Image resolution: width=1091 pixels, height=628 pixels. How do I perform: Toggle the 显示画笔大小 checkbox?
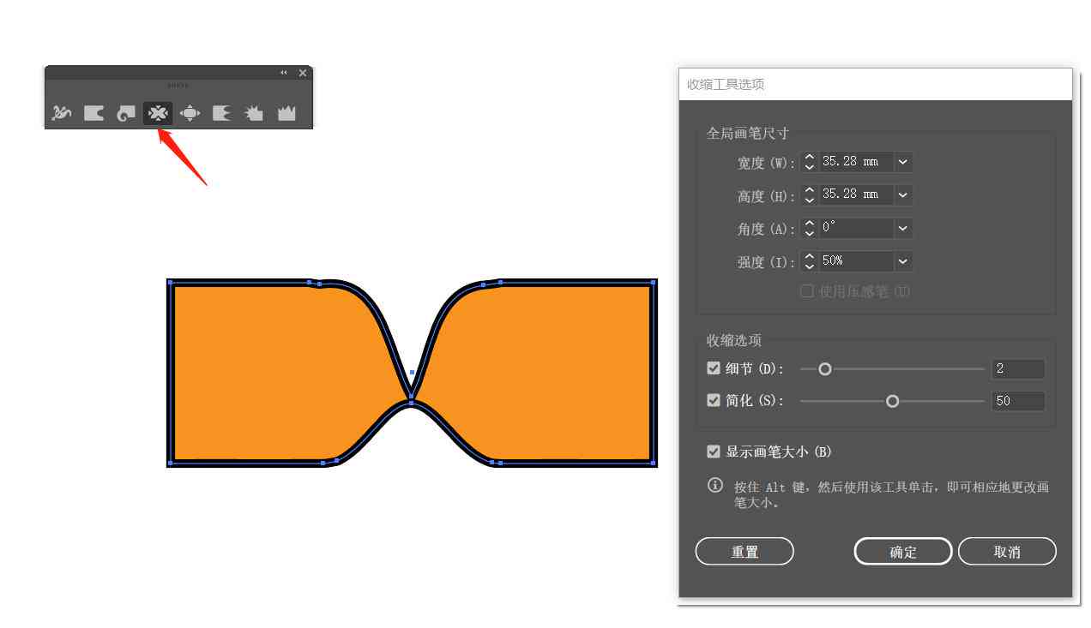pyautogui.click(x=714, y=452)
